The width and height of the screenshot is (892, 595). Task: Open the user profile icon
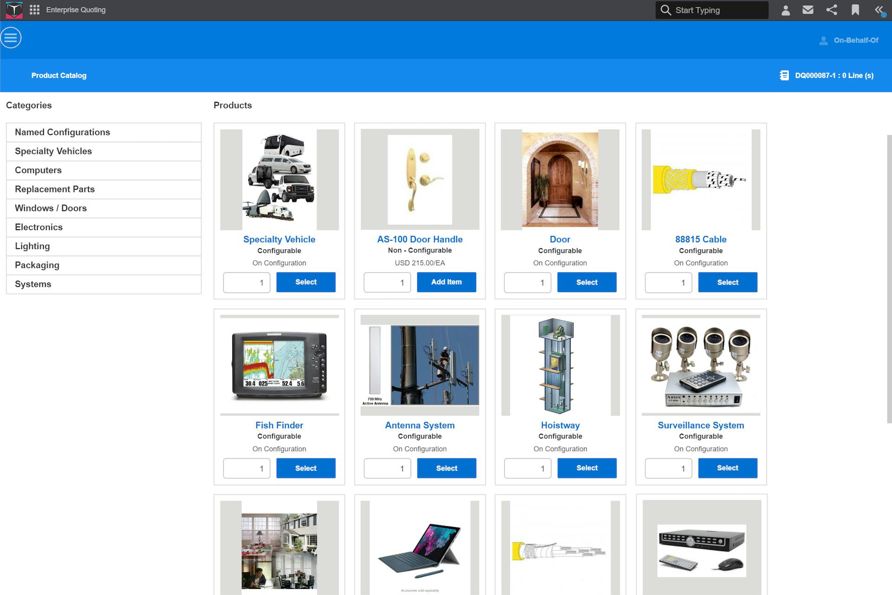(786, 10)
